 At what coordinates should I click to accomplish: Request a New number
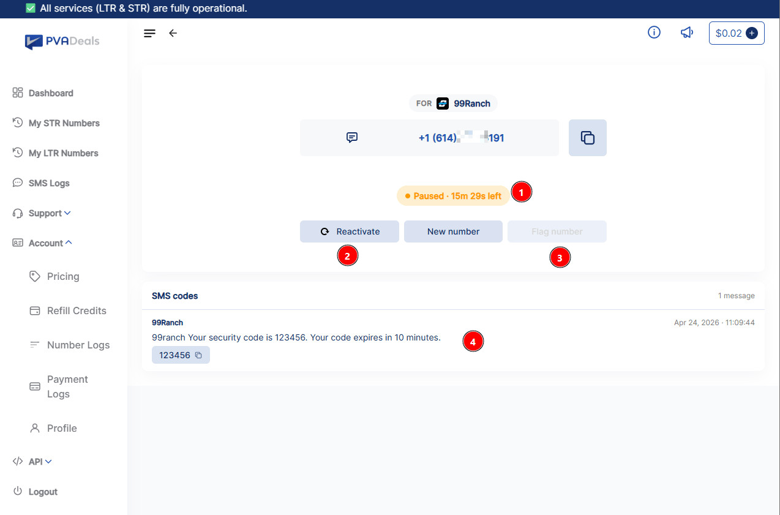pyautogui.click(x=454, y=231)
